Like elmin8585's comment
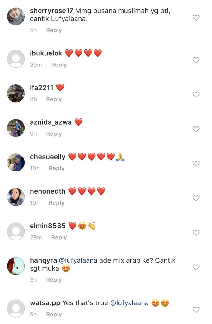The height and width of the screenshot is (324, 212). point(196,233)
